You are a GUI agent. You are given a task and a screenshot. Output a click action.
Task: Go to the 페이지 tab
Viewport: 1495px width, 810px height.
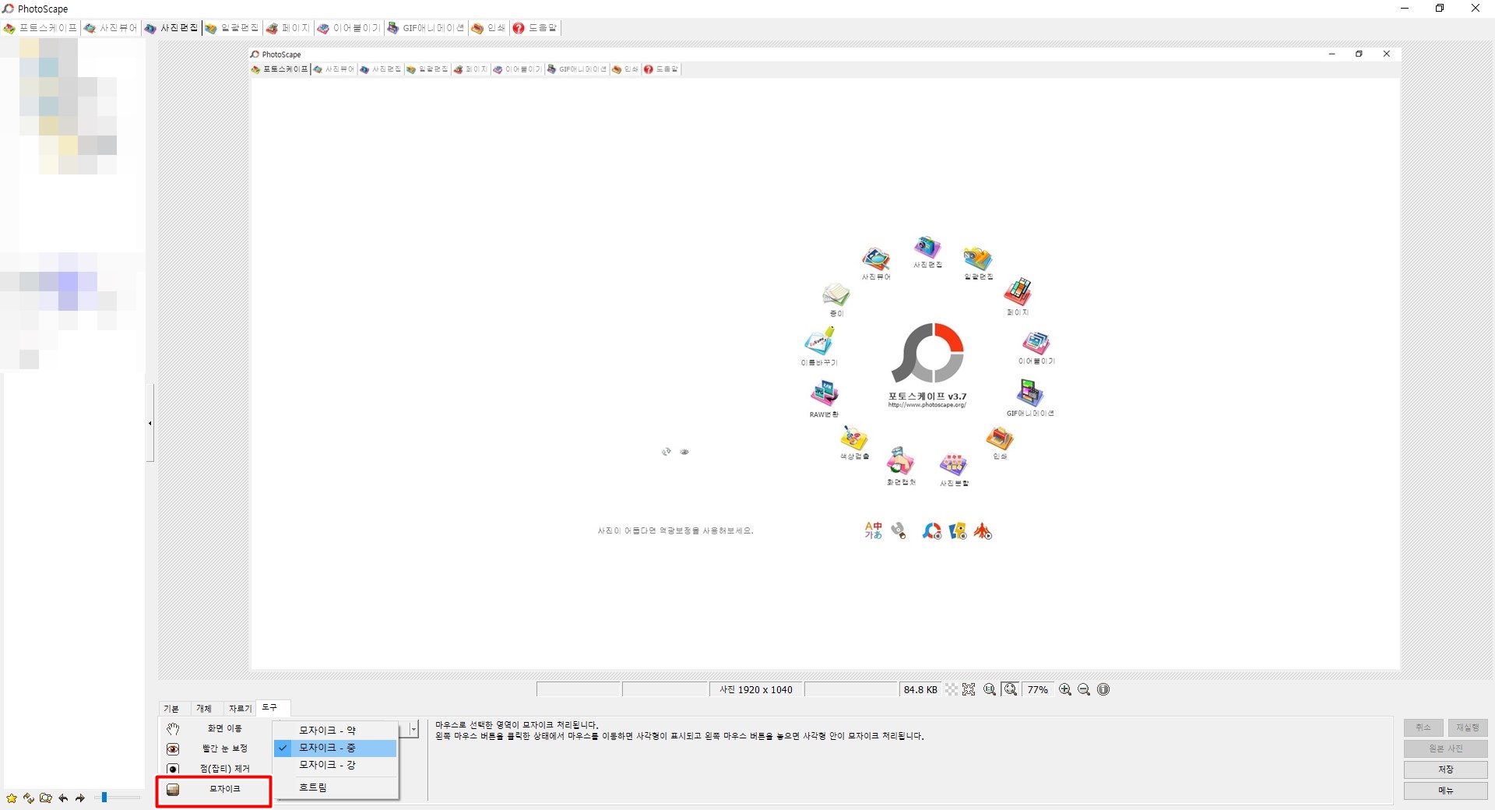[x=288, y=28]
